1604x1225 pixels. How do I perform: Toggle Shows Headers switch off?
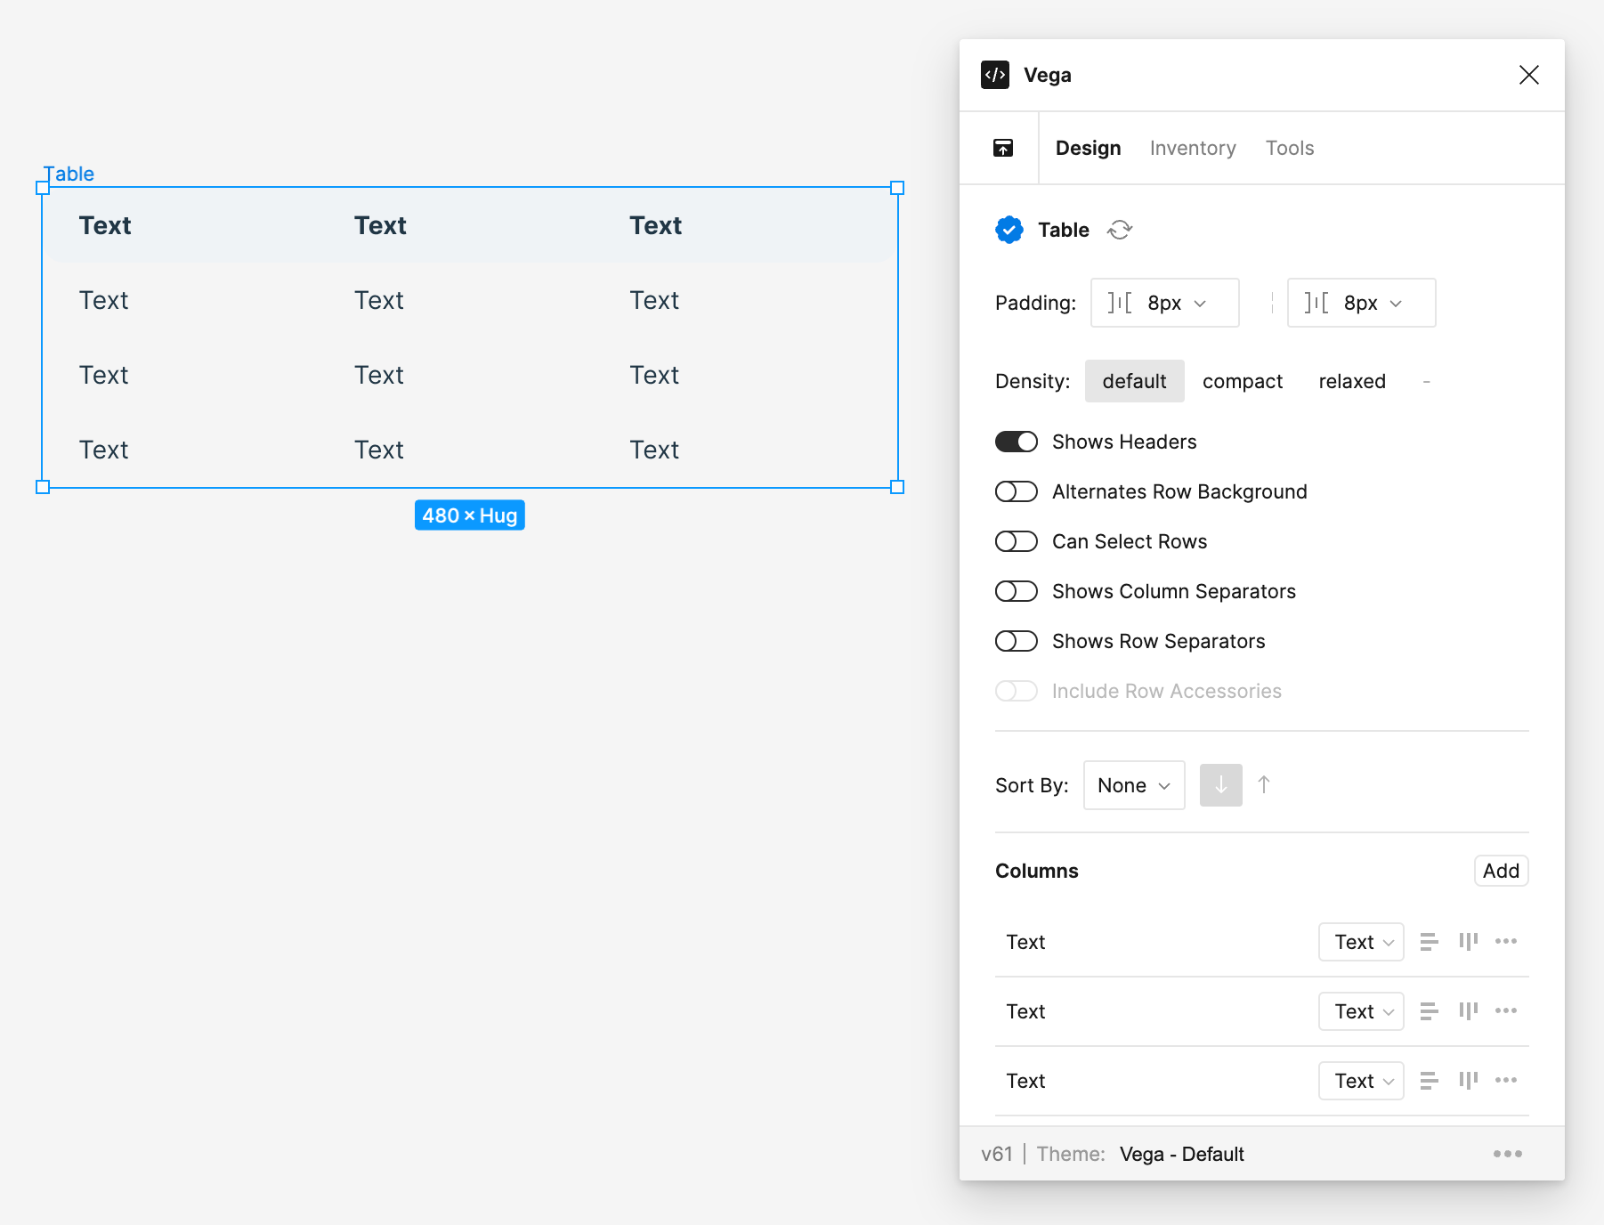[x=1017, y=442]
